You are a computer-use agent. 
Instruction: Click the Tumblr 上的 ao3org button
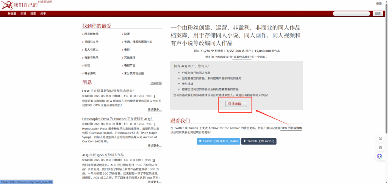pyautogui.click(x=259, y=141)
